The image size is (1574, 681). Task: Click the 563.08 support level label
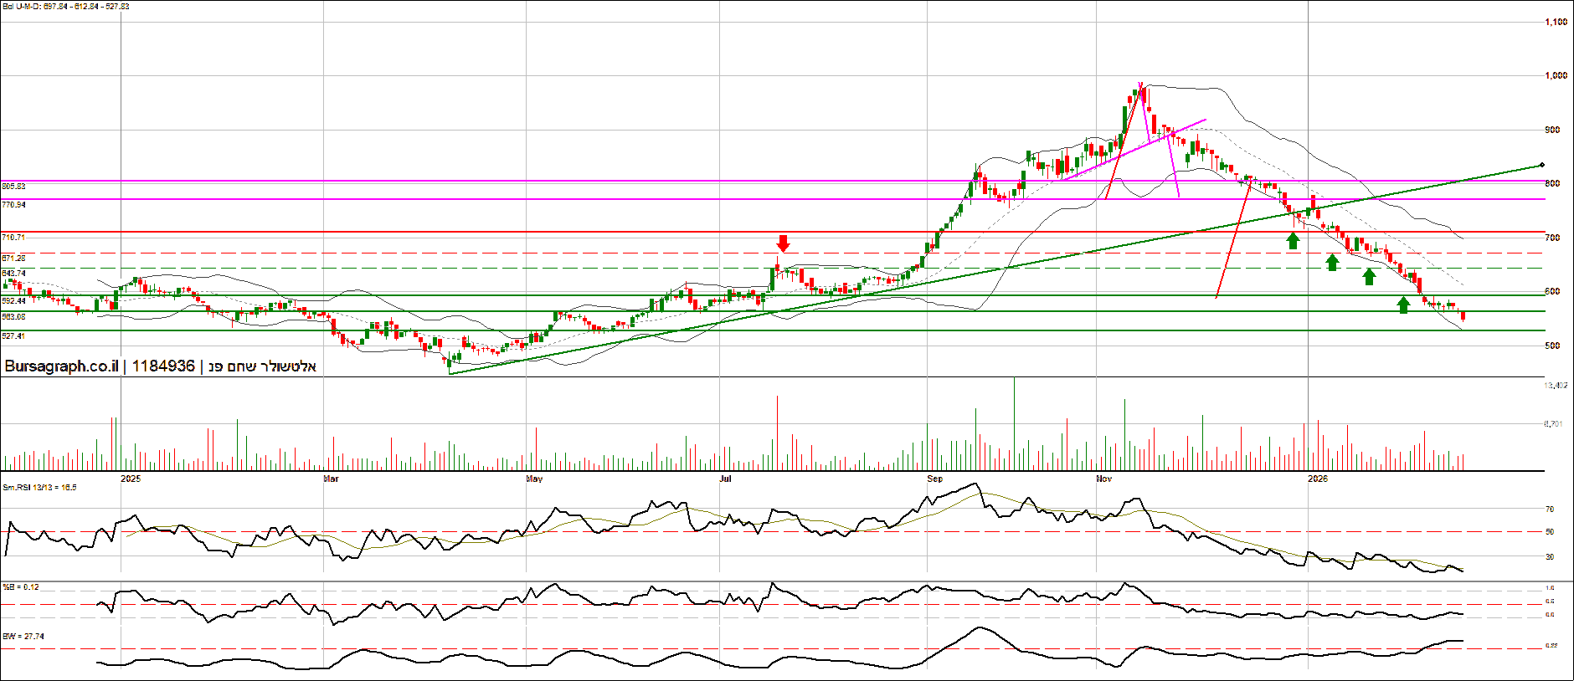click(13, 316)
